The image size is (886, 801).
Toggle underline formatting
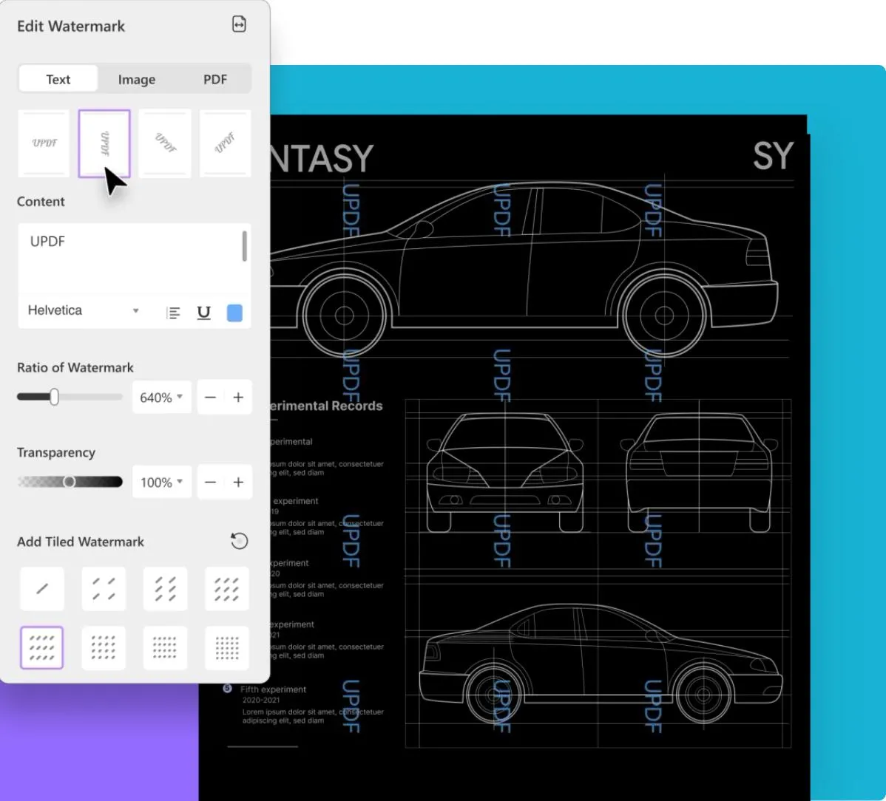pos(204,312)
